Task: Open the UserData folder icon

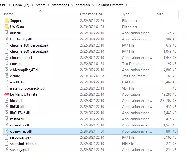Action: (x=7, y=27)
